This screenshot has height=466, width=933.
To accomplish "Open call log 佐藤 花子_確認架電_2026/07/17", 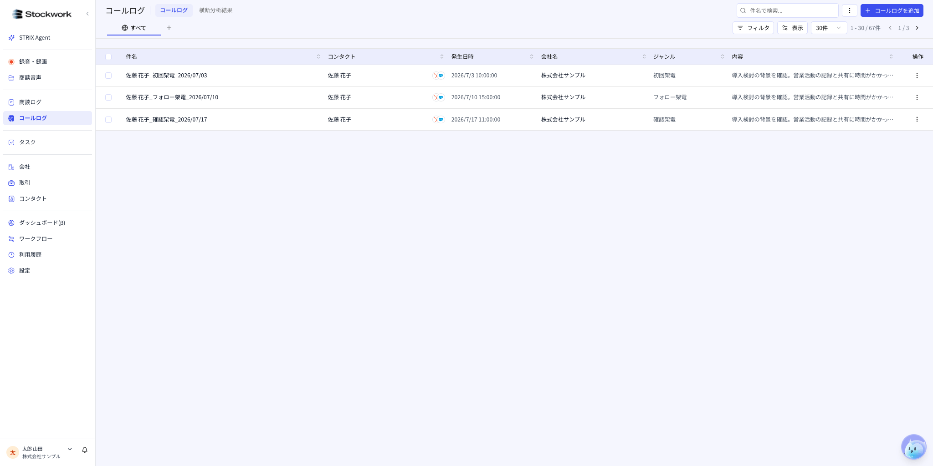I will click(166, 120).
